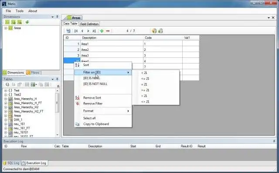Choose Copy to Clipboard

(103, 124)
